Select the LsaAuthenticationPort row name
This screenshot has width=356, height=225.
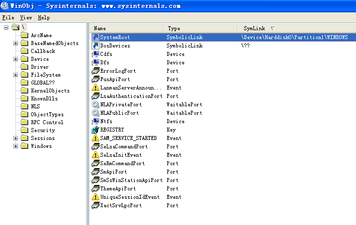coord(131,96)
